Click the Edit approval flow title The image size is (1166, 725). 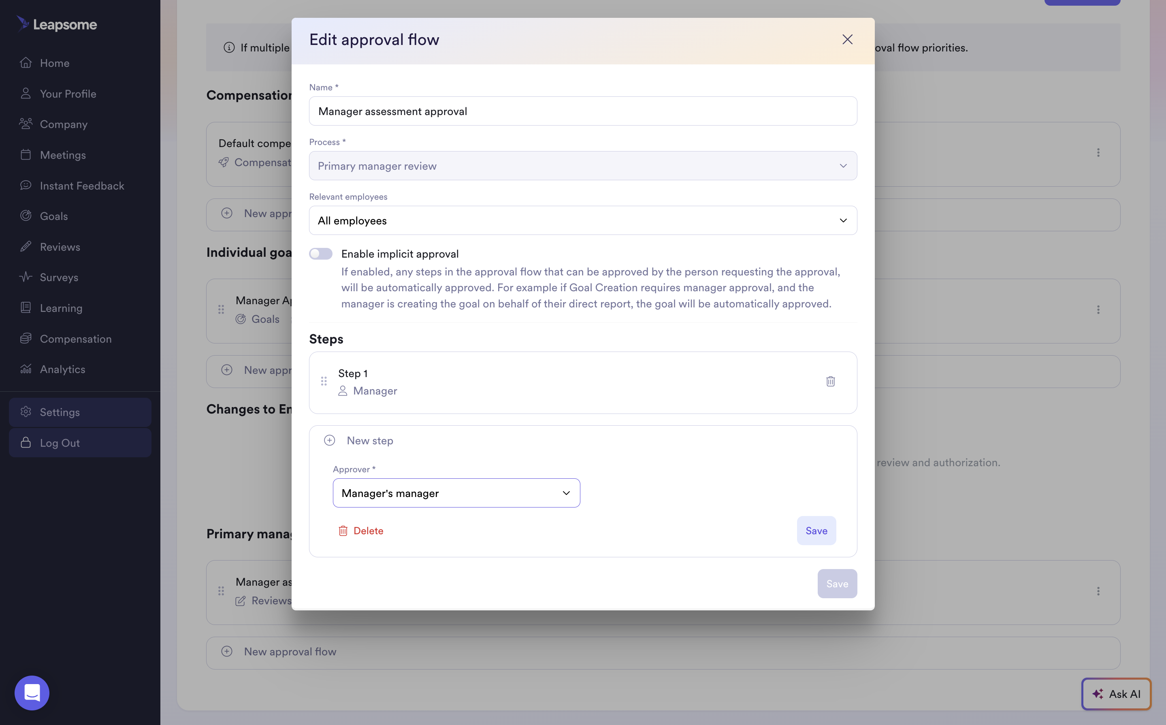pos(374,40)
